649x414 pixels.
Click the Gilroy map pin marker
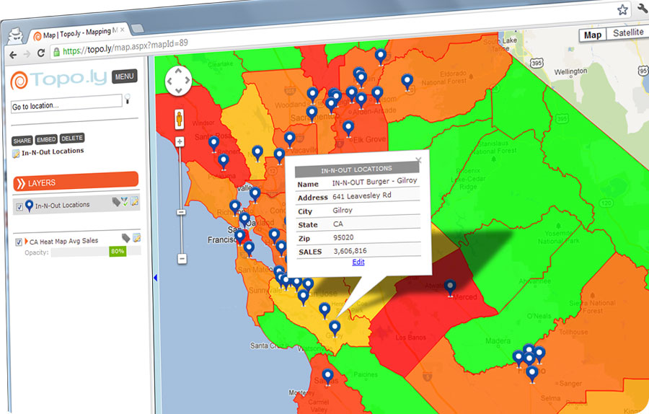pyautogui.click(x=334, y=329)
